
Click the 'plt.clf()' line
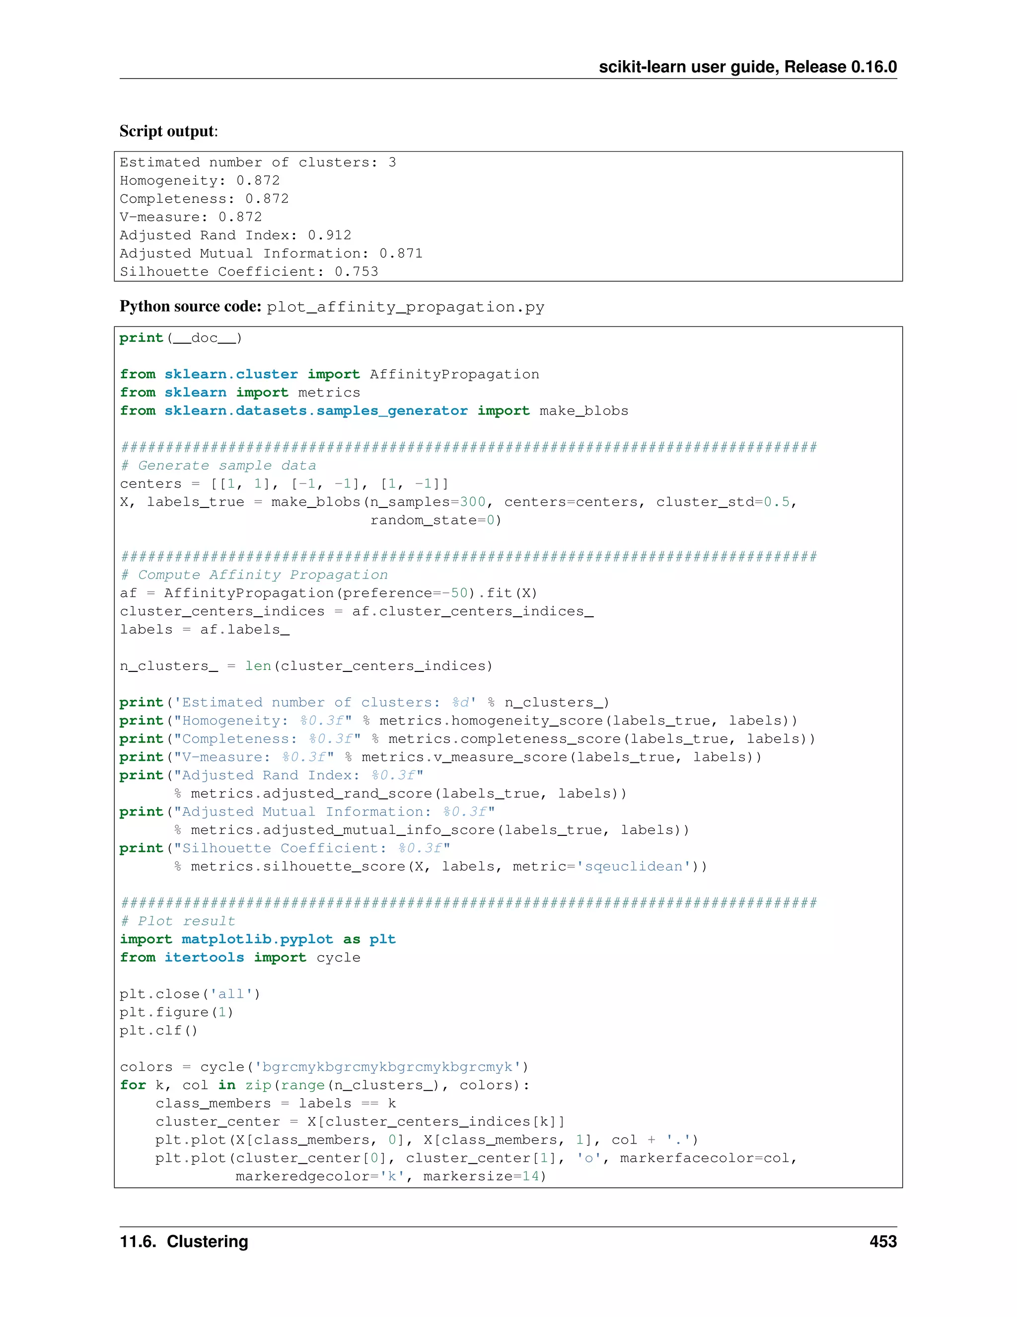coord(158,1030)
